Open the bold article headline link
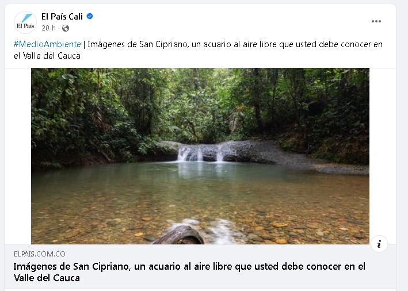Viewport: 408px width, 291px height. pos(189,272)
